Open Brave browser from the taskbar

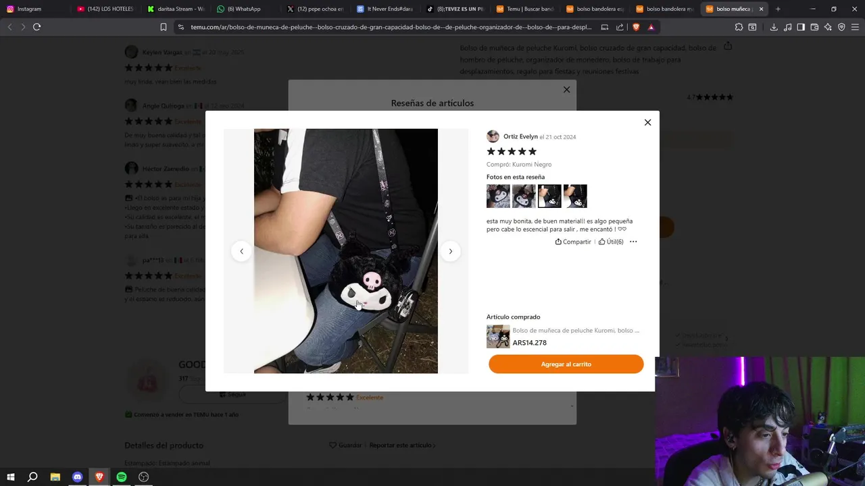pos(99,477)
